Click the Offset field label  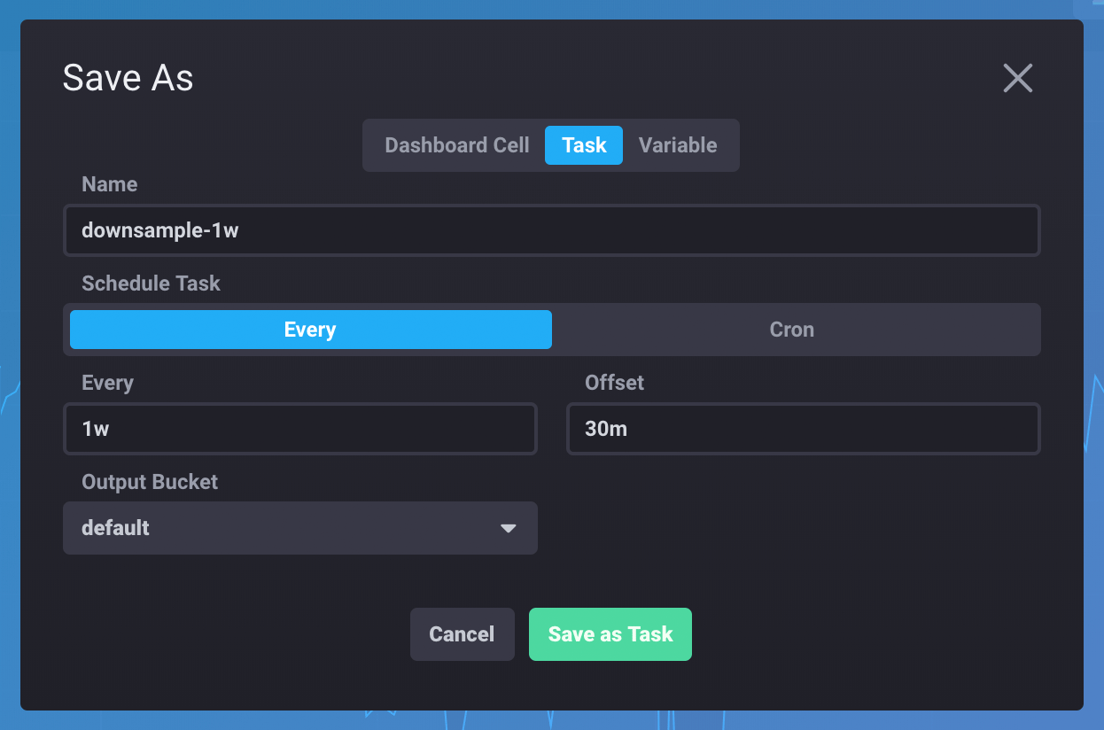point(614,383)
